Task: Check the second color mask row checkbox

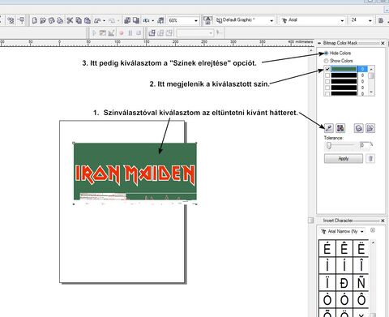Action: 327,75
